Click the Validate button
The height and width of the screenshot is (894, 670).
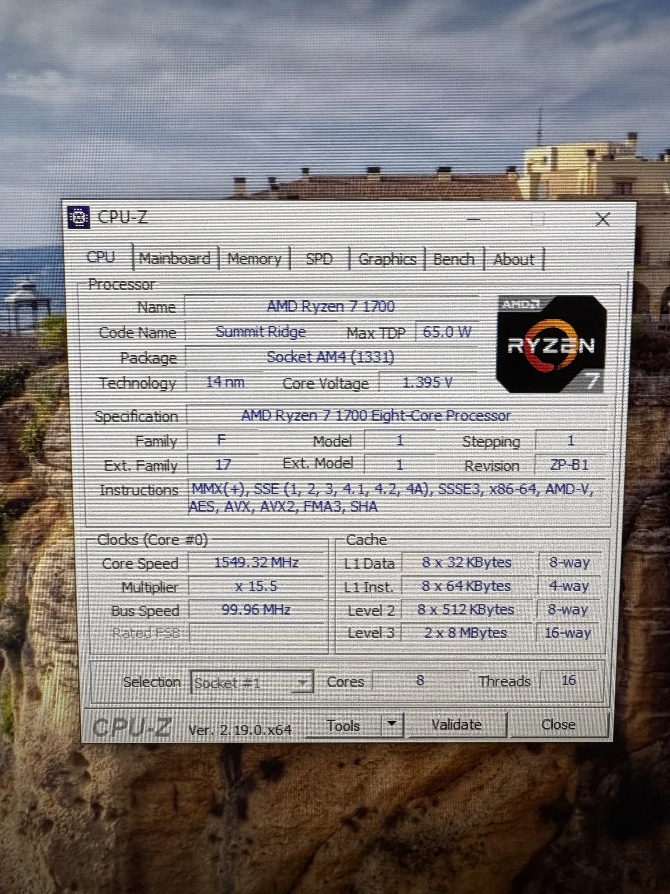tap(457, 725)
